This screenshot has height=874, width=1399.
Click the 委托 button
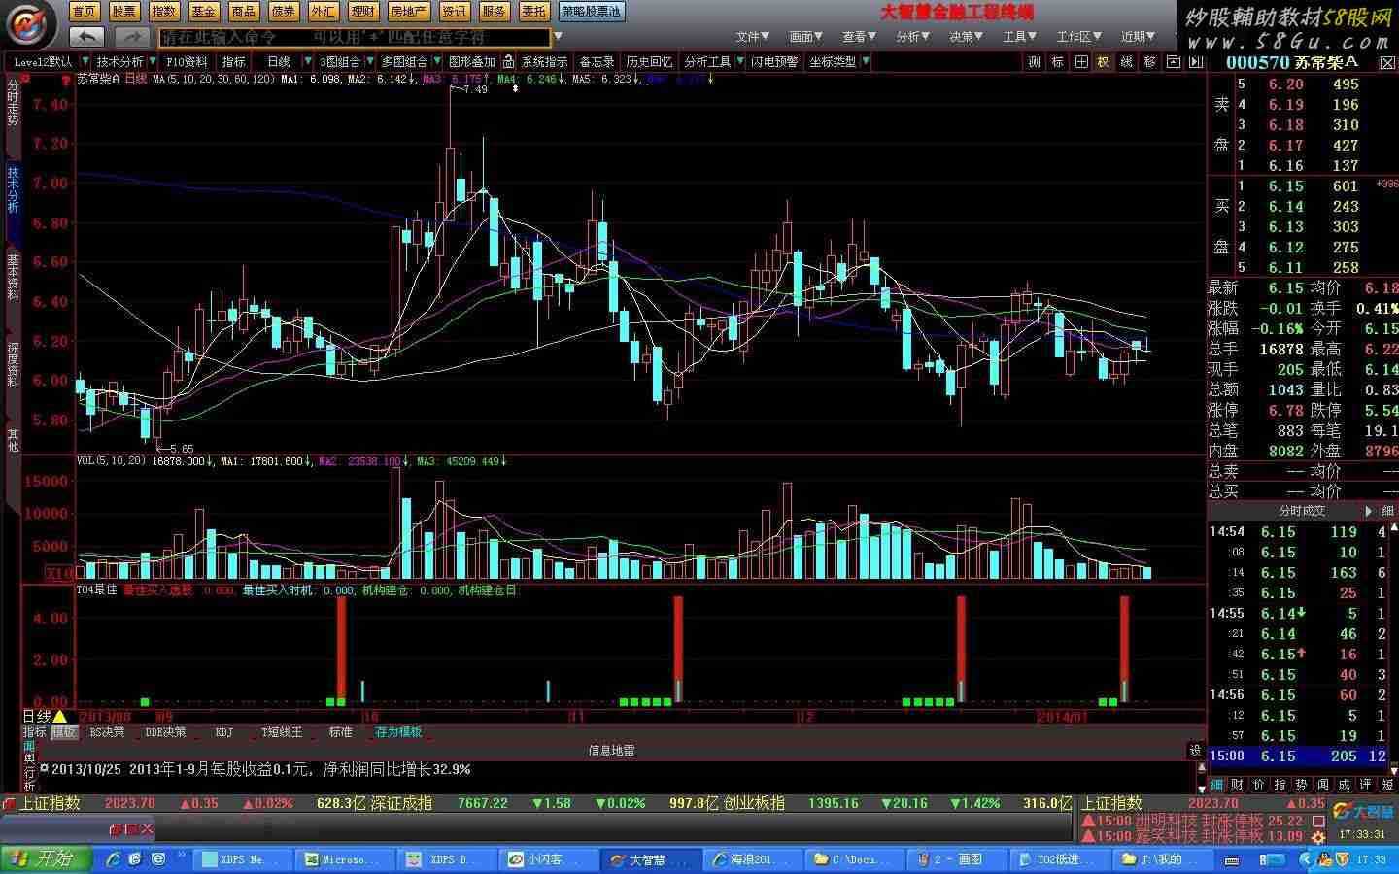(x=533, y=12)
